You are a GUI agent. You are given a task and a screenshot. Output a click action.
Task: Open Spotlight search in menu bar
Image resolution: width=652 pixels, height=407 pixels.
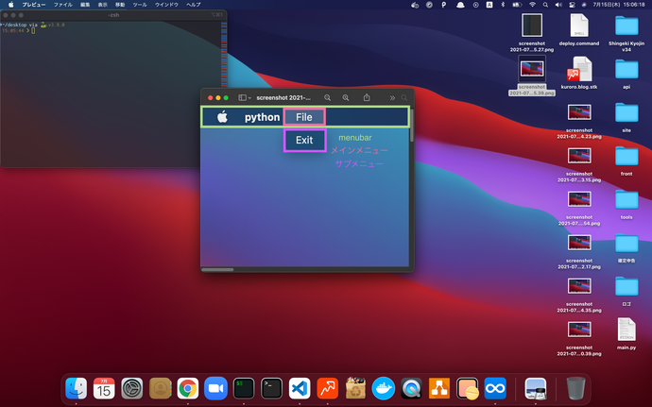point(545,5)
